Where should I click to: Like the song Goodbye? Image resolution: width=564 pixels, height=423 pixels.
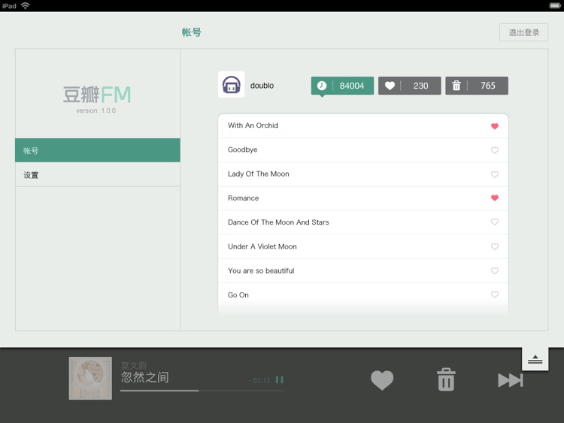coord(495,150)
